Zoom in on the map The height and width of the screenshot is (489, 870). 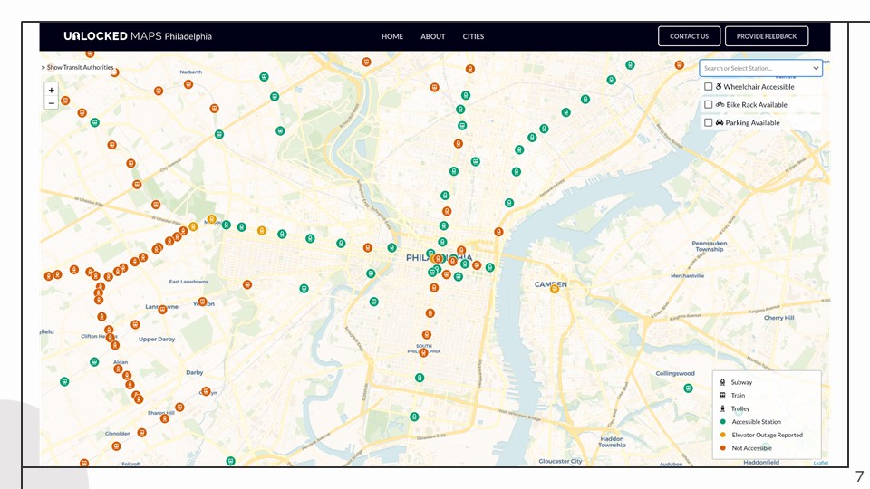tap(52, 90)
